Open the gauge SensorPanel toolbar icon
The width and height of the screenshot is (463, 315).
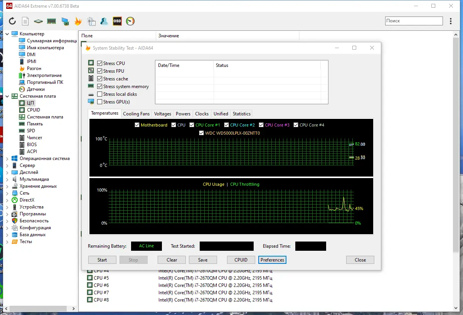[130, 21]
